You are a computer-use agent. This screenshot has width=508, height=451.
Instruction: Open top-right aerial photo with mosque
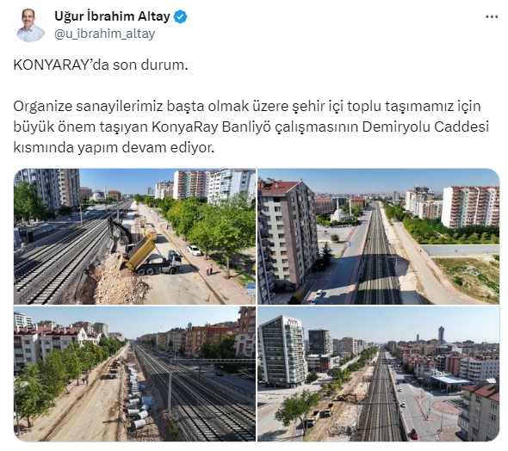(x=378, y=237)
